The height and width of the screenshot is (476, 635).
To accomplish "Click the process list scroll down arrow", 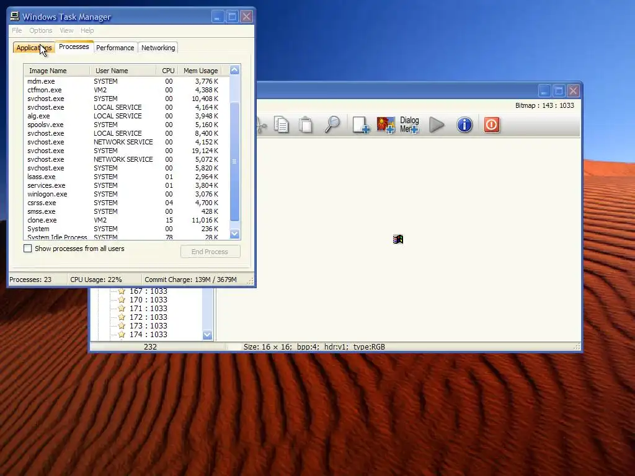I will pos(234,234).
